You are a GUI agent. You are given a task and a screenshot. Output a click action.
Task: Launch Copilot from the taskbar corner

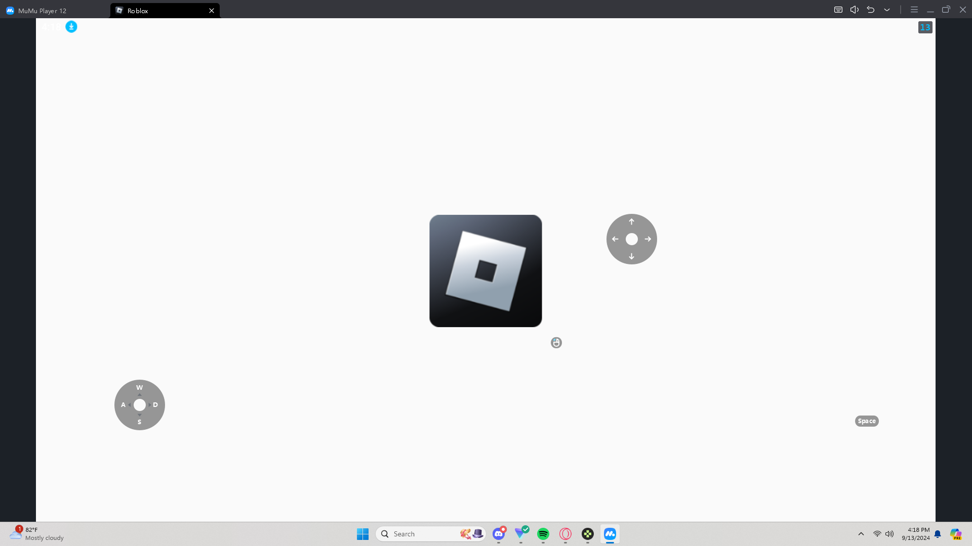coord(956,534)
